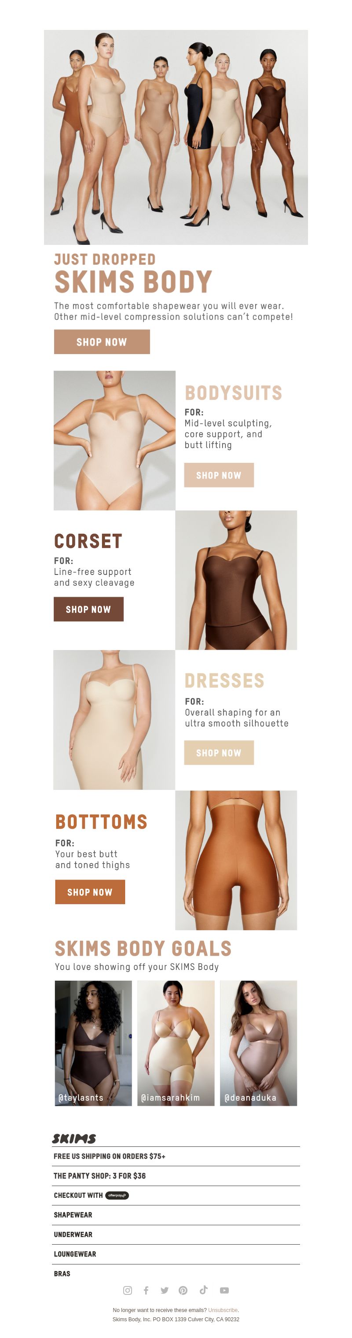Open the Instagram social icon
This screenshot has height=1338, width=352.
(x=127, y=1290)
